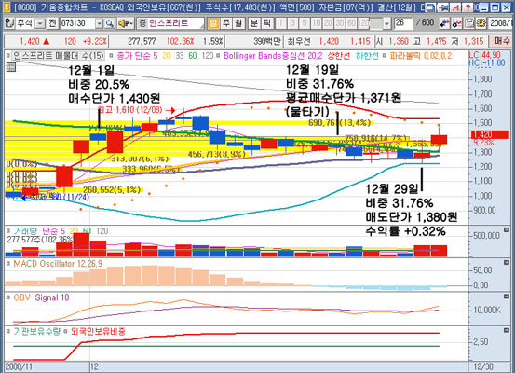Click the 최우선 quote label

point(299,41)
